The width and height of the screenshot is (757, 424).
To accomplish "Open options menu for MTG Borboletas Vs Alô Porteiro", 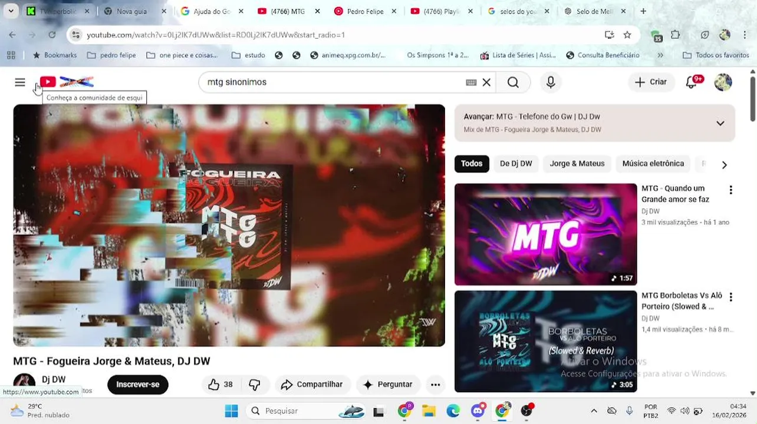I will [x=730, y=297].
